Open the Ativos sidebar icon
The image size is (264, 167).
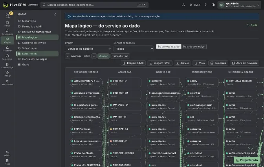[x=7, y=24]
